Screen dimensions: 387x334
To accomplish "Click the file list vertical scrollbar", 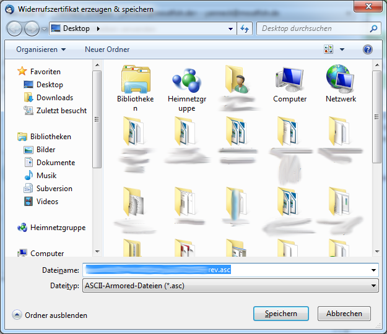I will pos(376,161).
